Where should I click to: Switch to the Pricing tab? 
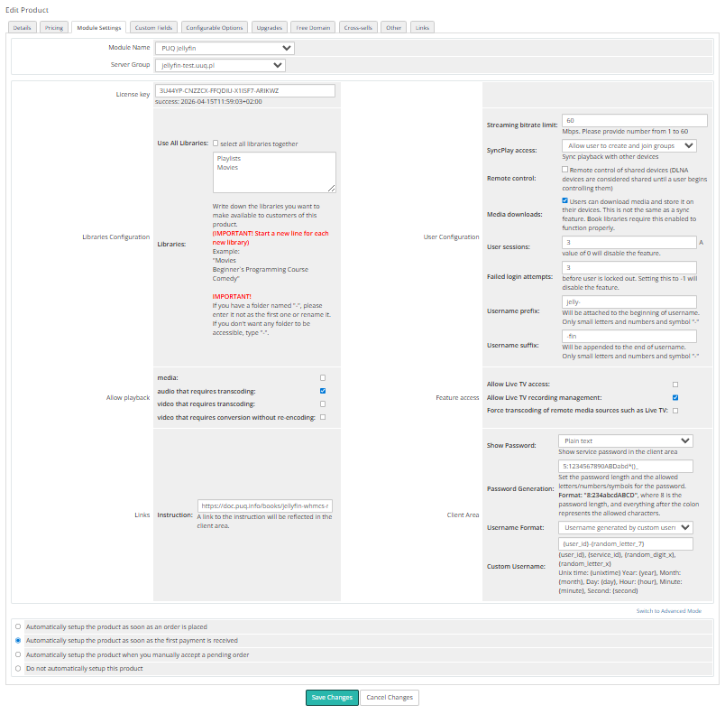(x=54, y=28)
